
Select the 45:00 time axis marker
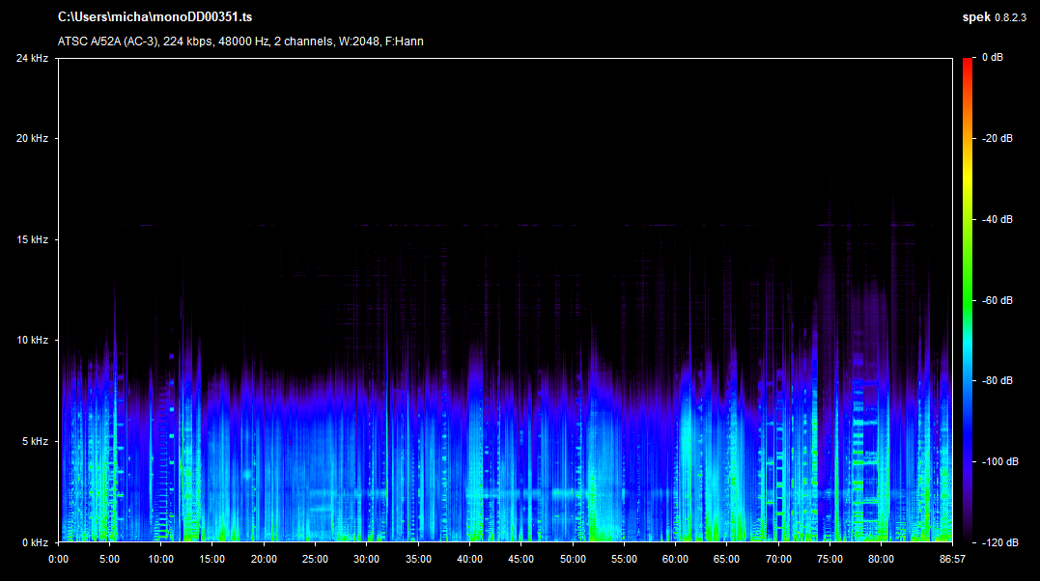pyautogui.click(x=520, y=559)
